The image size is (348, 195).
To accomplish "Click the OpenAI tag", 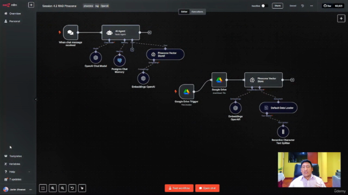I will click(x=104, y=6).
